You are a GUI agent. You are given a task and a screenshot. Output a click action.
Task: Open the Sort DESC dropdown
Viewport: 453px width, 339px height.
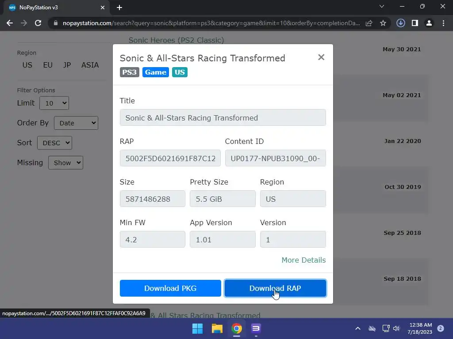[54, 143]
